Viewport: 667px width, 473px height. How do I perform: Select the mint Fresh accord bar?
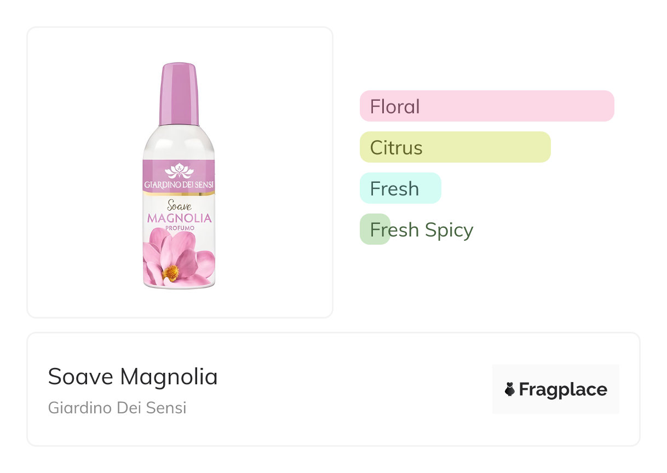(x=400, y=188)
